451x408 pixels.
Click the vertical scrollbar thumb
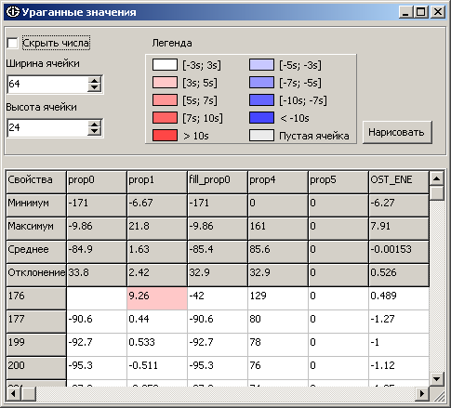click(437, 193)
